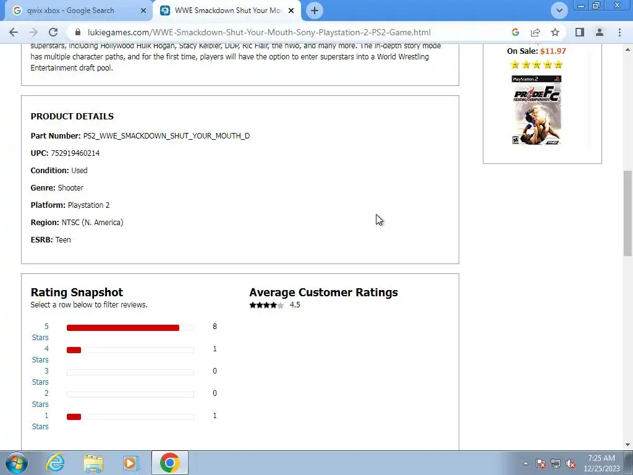633x475 pixels.
Task: Click the Rating Snapshot heading
Action: [x=77, y=292]
